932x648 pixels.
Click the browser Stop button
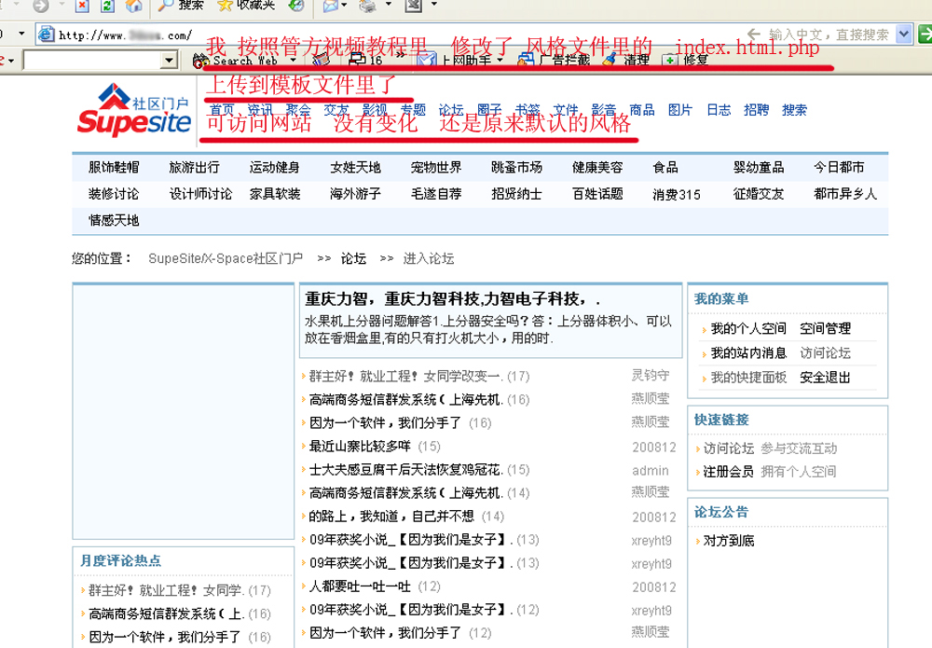(x=81, y=6)
